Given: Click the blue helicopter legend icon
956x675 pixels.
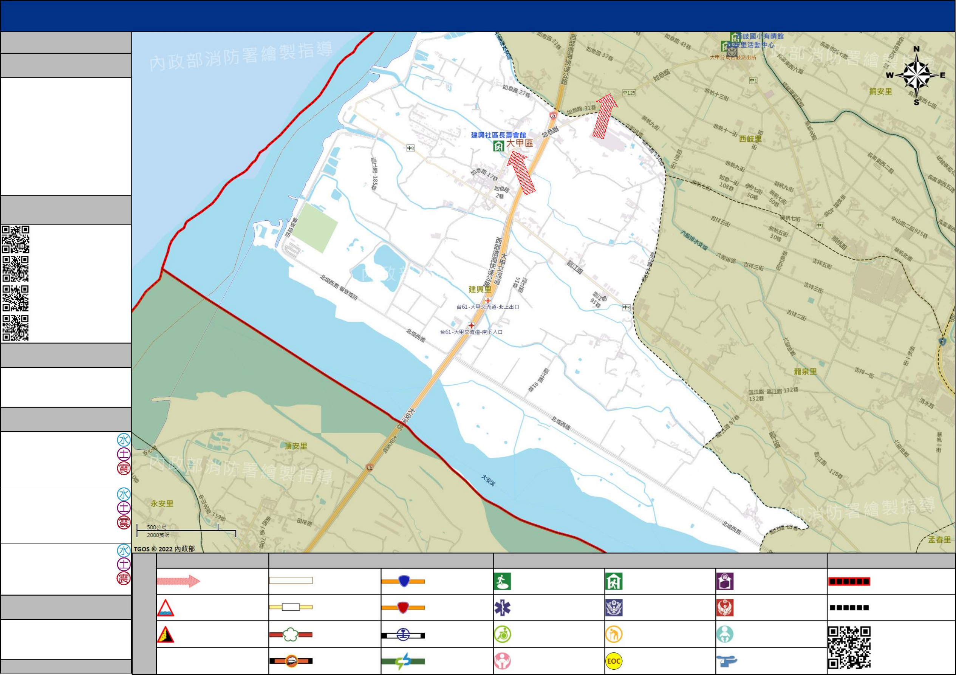Looking at the screenshot, I should (x=727, y=661).
